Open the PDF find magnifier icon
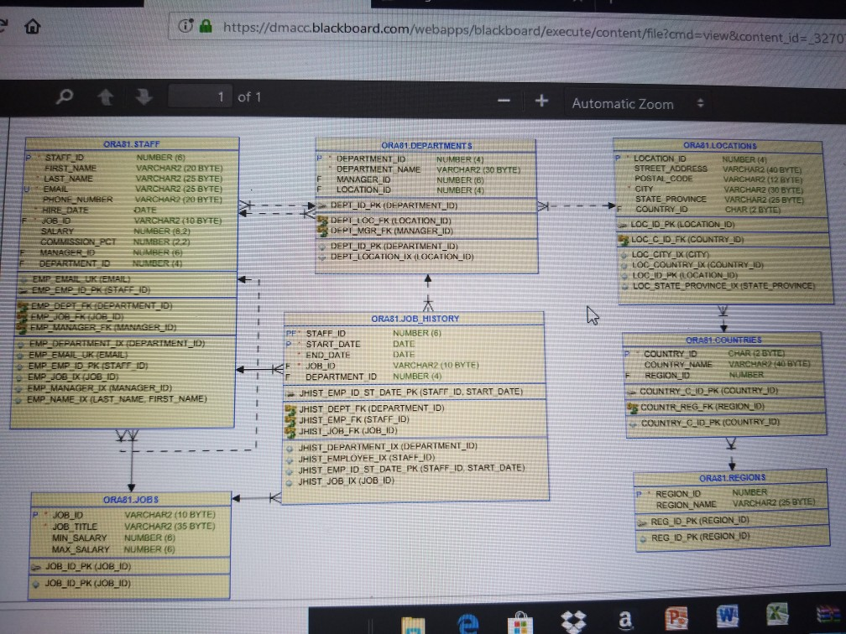 click(x=64, y=96)
